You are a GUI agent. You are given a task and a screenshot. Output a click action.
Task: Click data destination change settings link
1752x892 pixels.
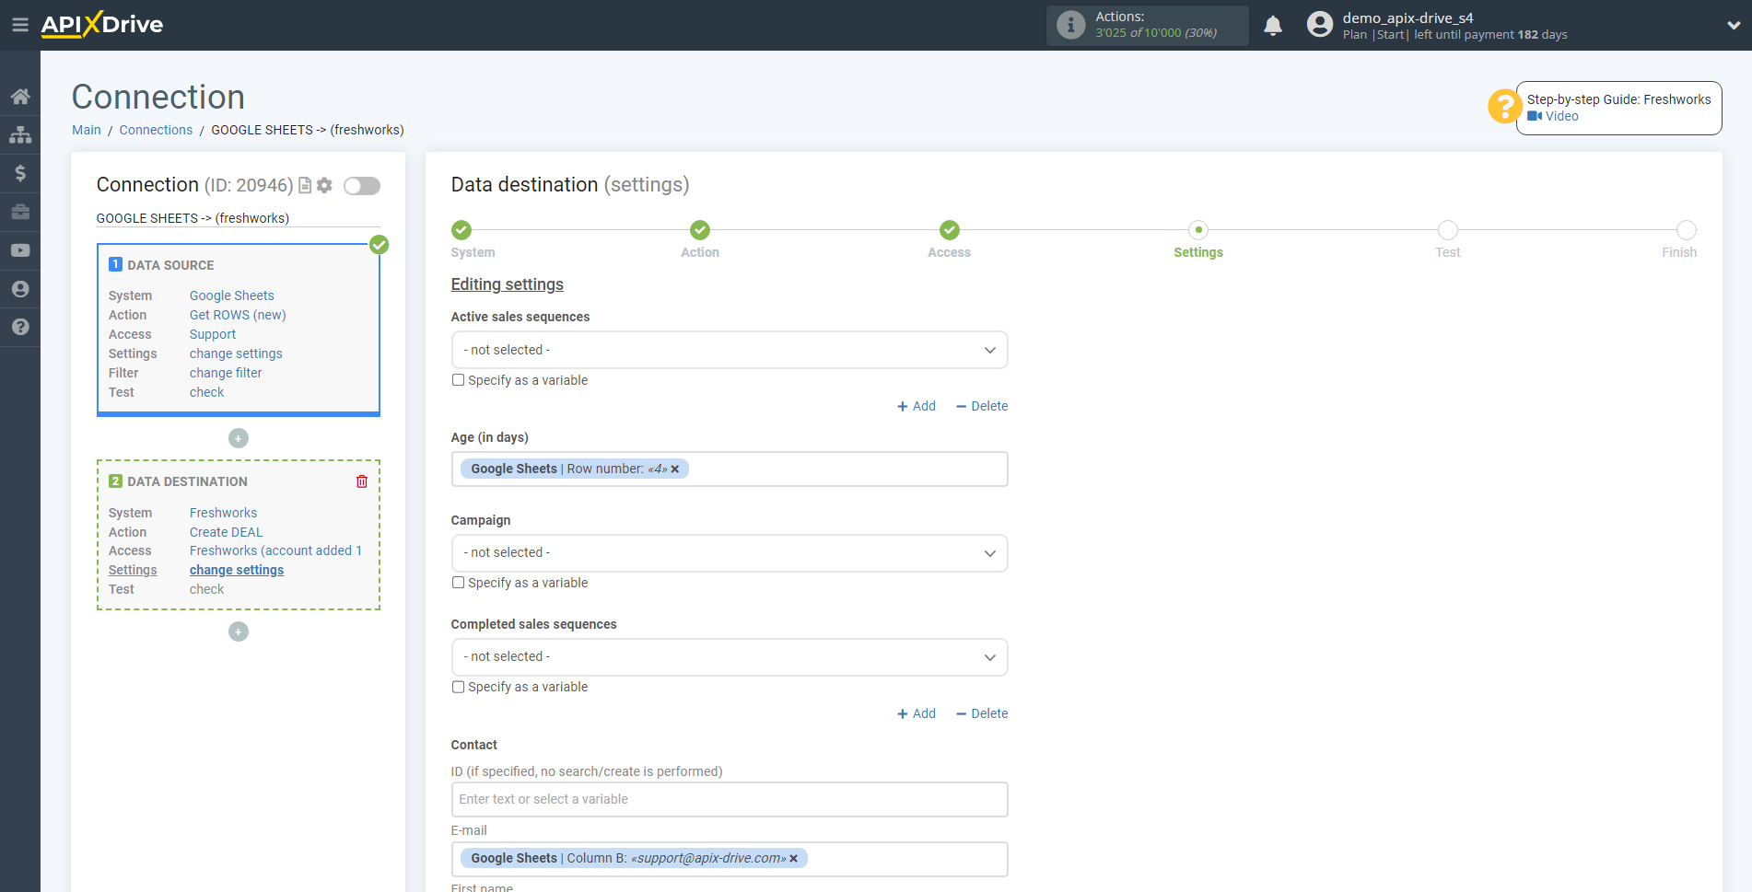tap(237, 570)
